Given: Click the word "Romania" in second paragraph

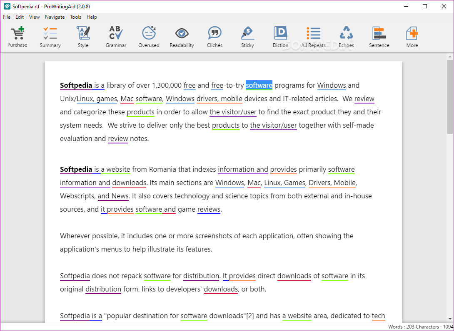Looking at the screenshot, I should (162, 169).
